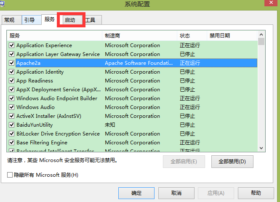Click the scrollbar up arrow in services list
The height and width of the screenshot is (202, 280).
point(261,35)
